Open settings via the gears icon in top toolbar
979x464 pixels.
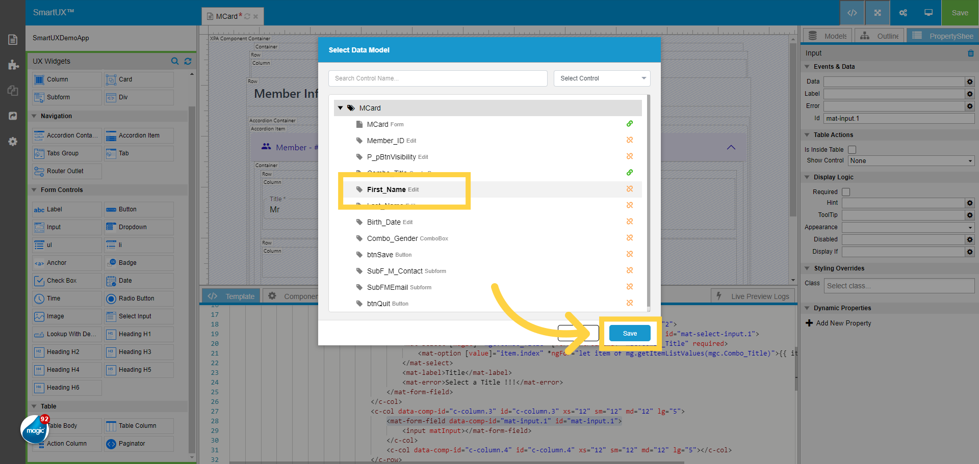click(x=903, y=13)
